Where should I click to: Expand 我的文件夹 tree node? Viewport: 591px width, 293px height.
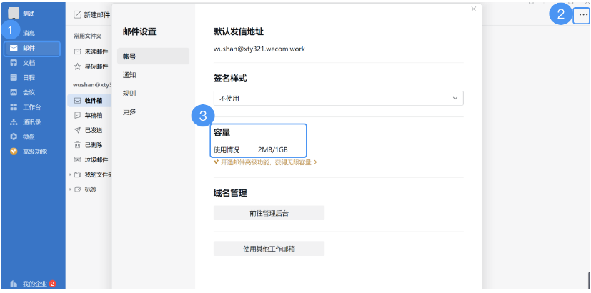click(x=70, y=174)
